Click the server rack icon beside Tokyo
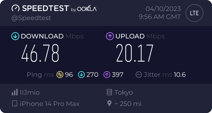This screenshot has height=113, width=212. pos(109,92)
